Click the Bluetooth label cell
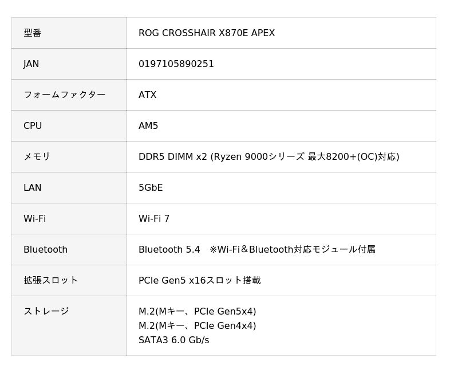This screenshot has width=458, height=373. tap(45, 250)
